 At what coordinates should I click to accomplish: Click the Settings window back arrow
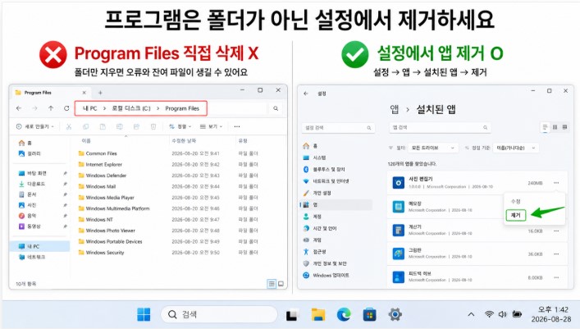(x=306, y=94)
